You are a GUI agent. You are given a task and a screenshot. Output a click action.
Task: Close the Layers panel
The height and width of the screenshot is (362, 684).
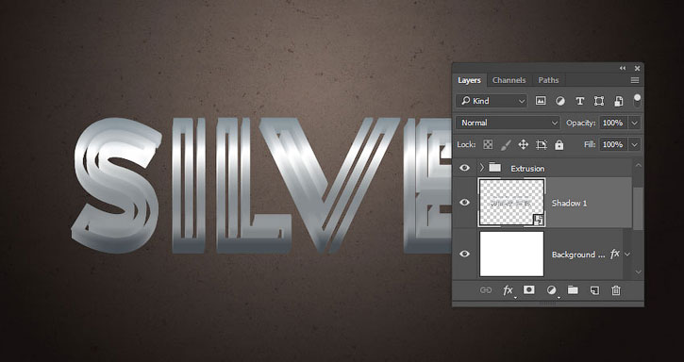click(637, 68)
